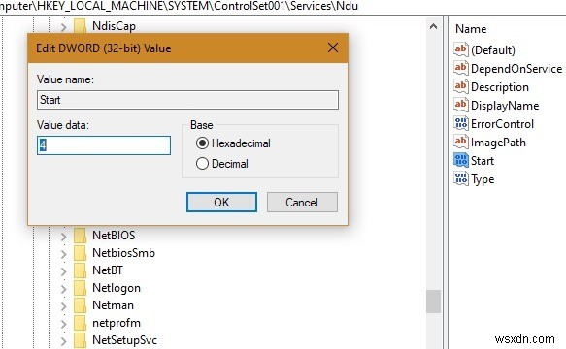Screen dimensions: 566x349
Task: Click the Netman folder icon
Action: (80, 305)
